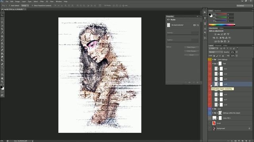
Task: Add a Brightness/Contrast adjustment
Action: tap(215, 34)
